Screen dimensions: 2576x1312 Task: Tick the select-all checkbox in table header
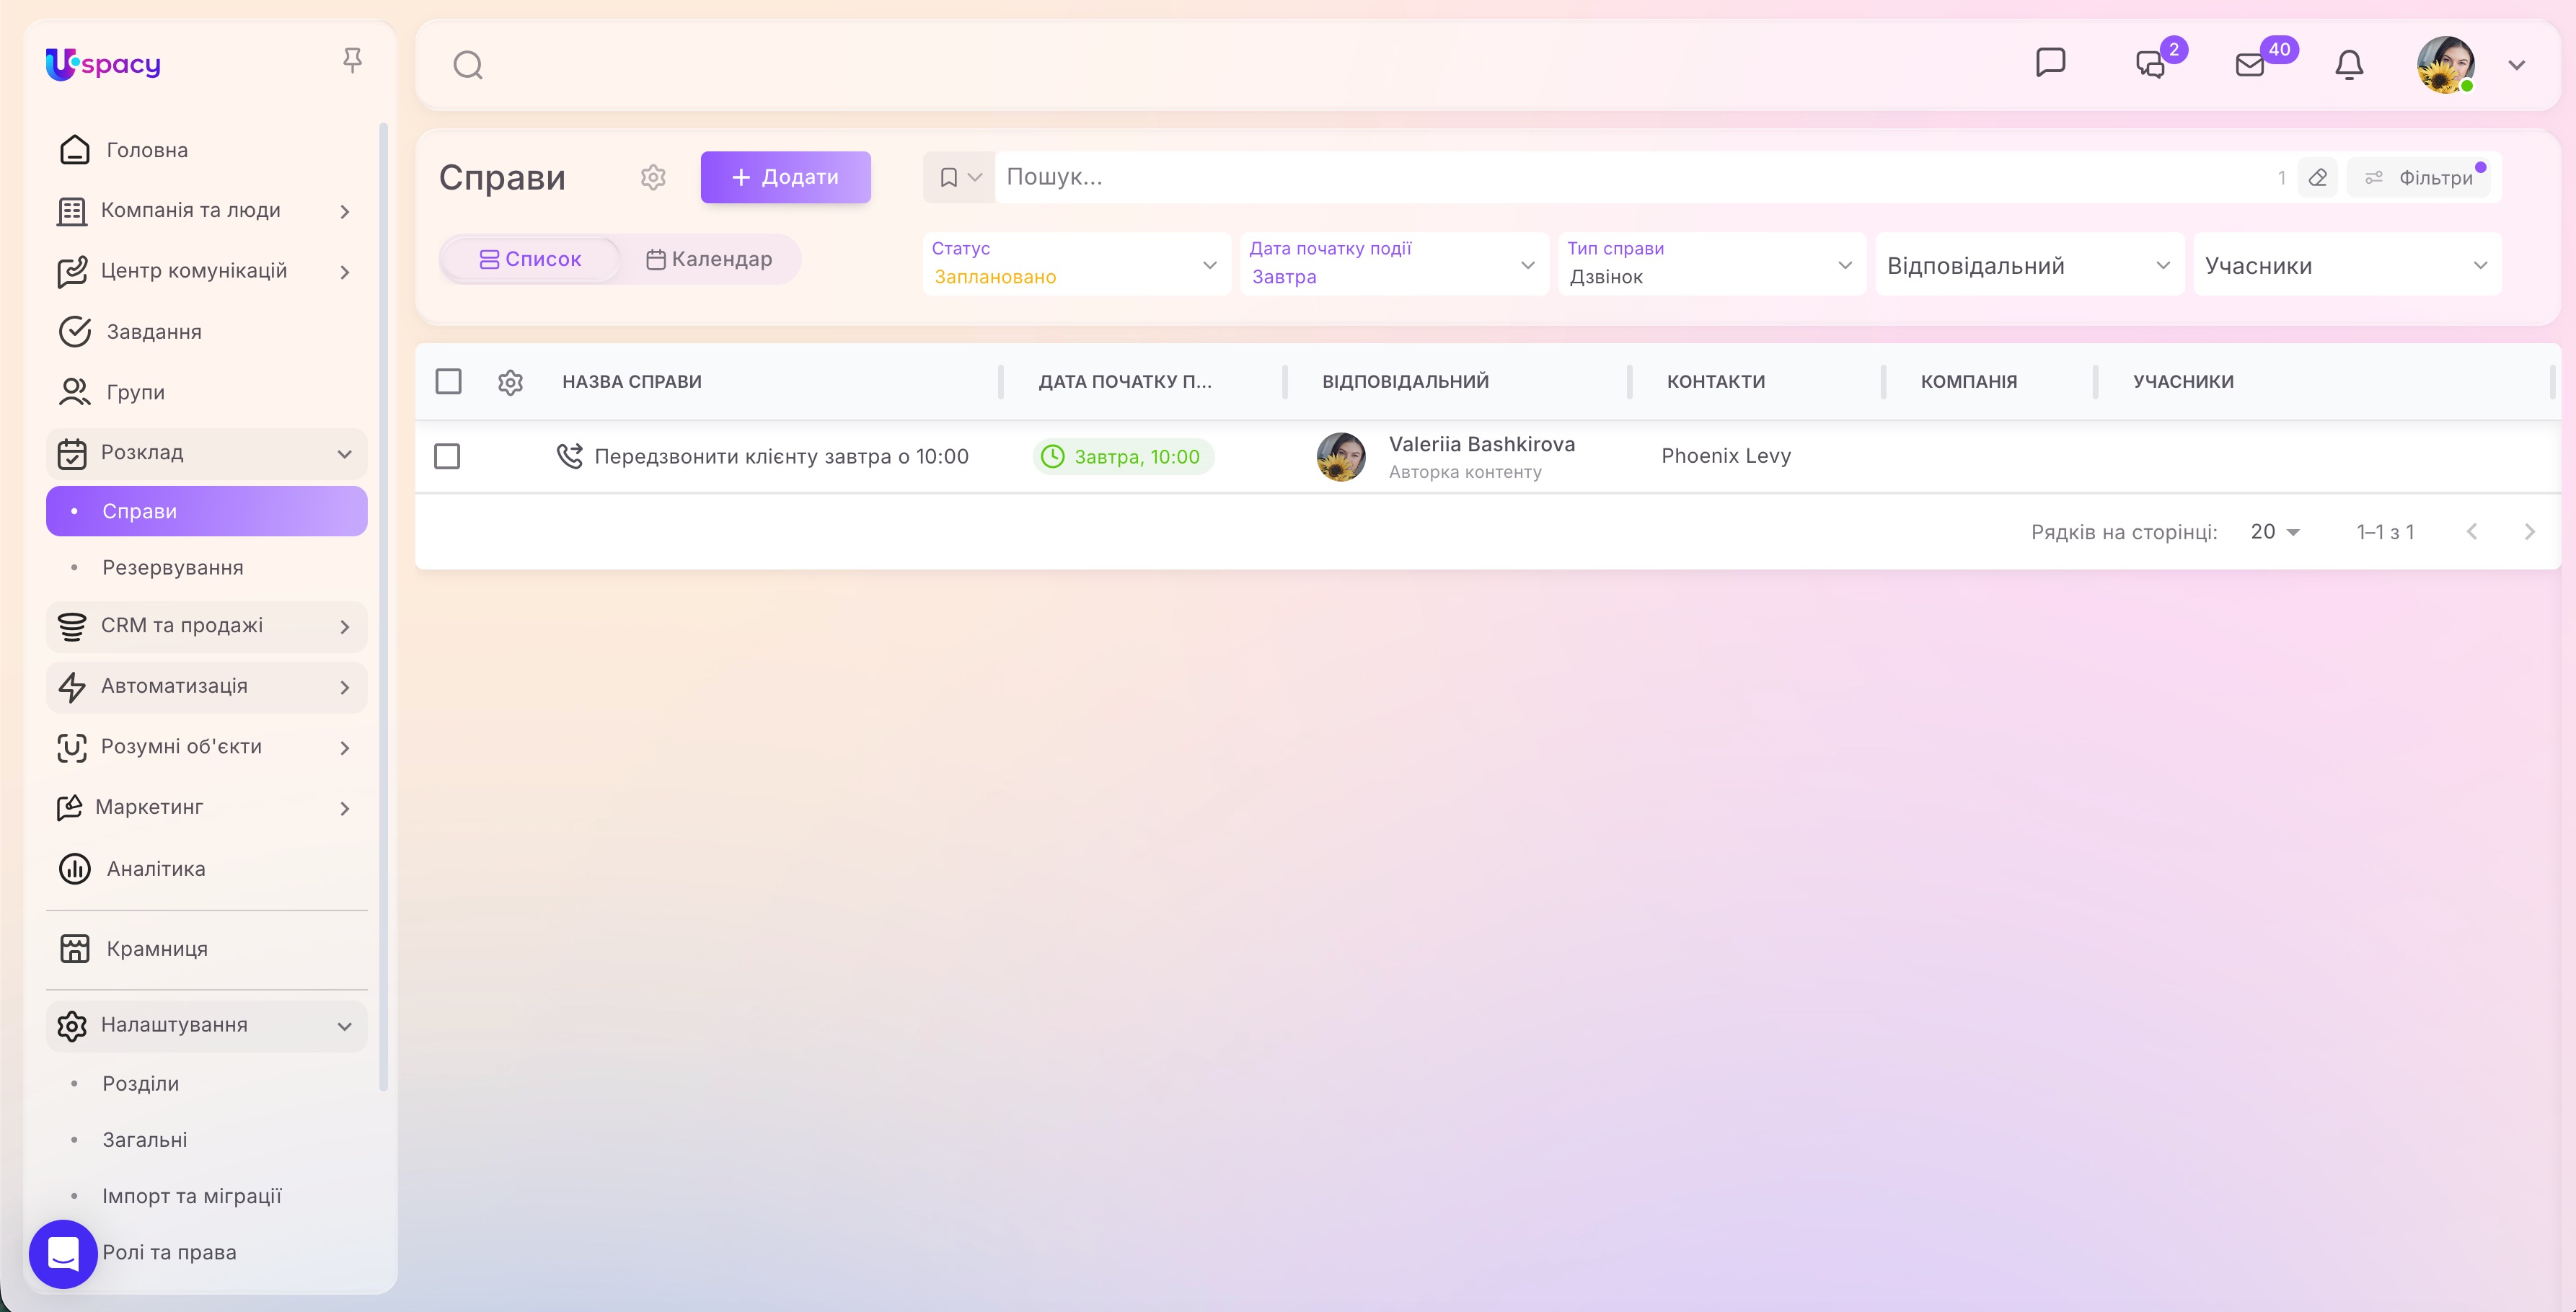coord(448,382)
